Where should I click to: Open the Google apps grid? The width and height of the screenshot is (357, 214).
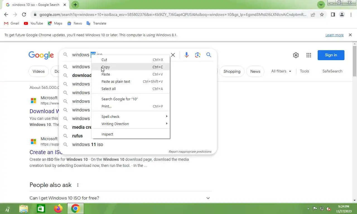tap(309, 55)
